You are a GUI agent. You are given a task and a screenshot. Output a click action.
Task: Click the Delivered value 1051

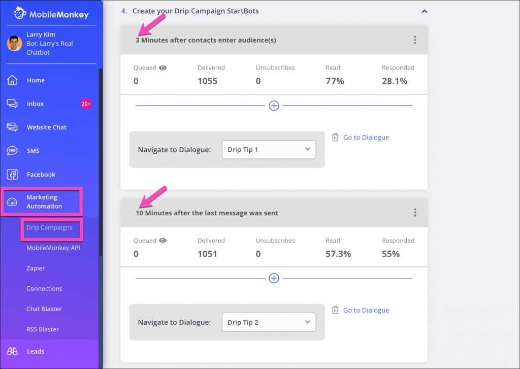click(x=208, y=254)
